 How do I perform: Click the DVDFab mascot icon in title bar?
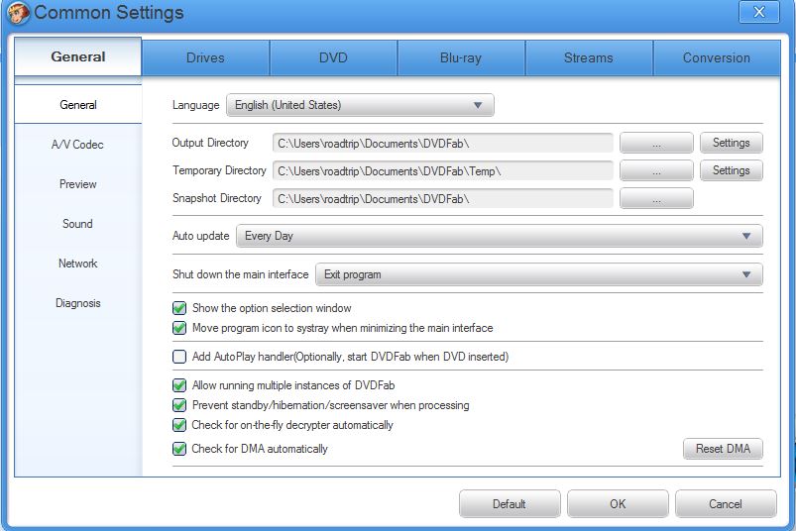[18, 13]
